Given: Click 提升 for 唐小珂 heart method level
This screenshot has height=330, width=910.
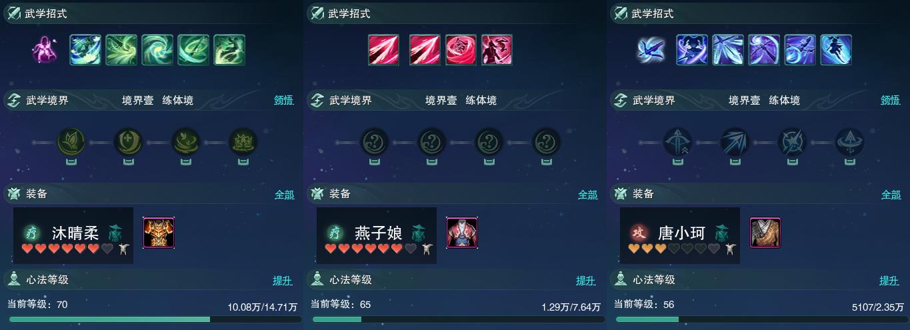Looking at the screenshot, I should tap(889, 281).
